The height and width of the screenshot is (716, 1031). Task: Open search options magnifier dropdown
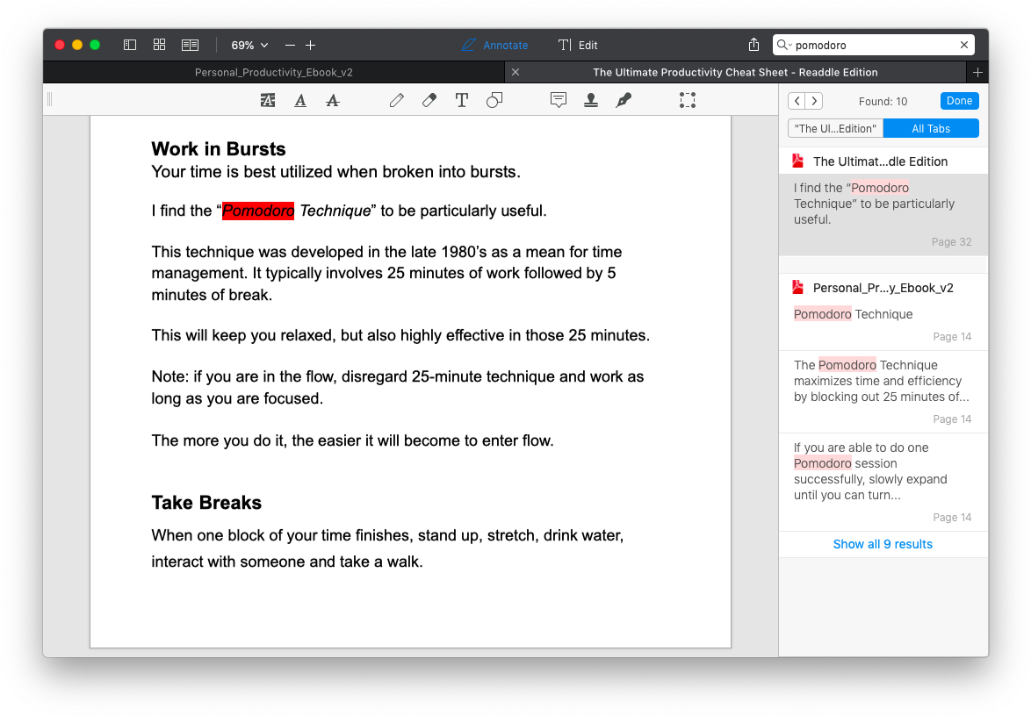click(x=784, y=45)
